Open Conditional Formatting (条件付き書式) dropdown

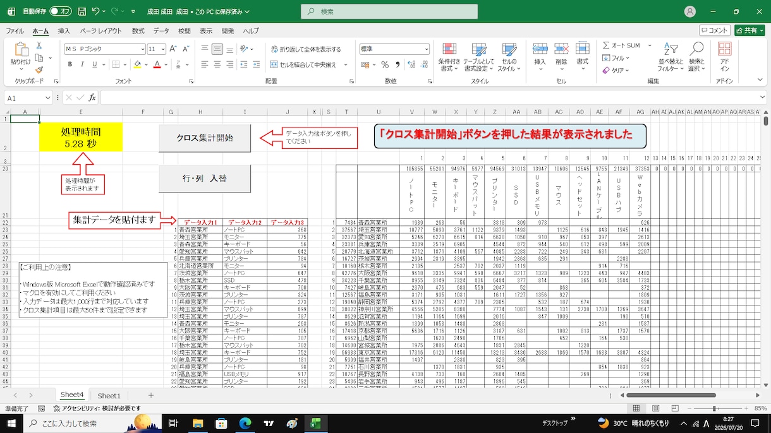[x=449, y=57]
